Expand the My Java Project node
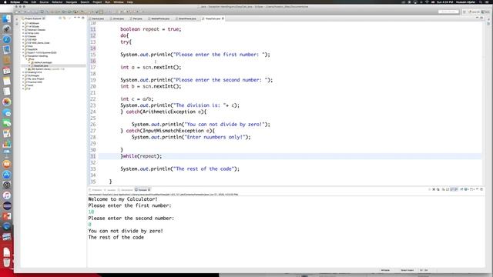 pyautogui.click(x=23, y=78)
